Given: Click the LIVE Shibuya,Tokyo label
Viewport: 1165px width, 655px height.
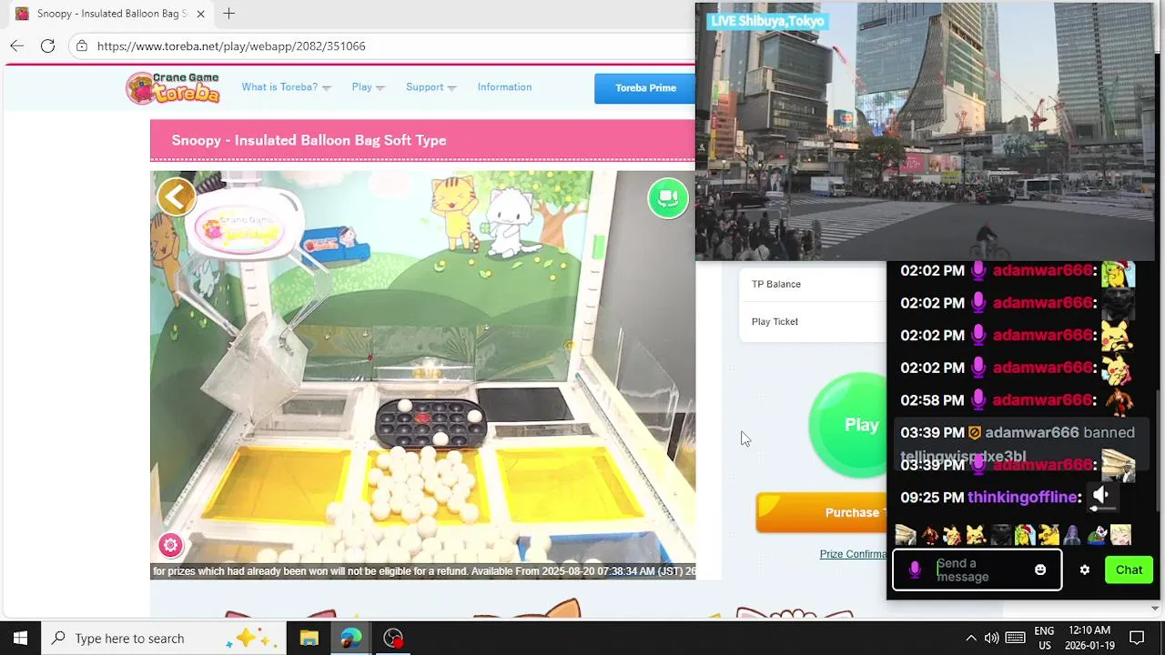Looking at the screenshot, I should click(x=766, y=21).
